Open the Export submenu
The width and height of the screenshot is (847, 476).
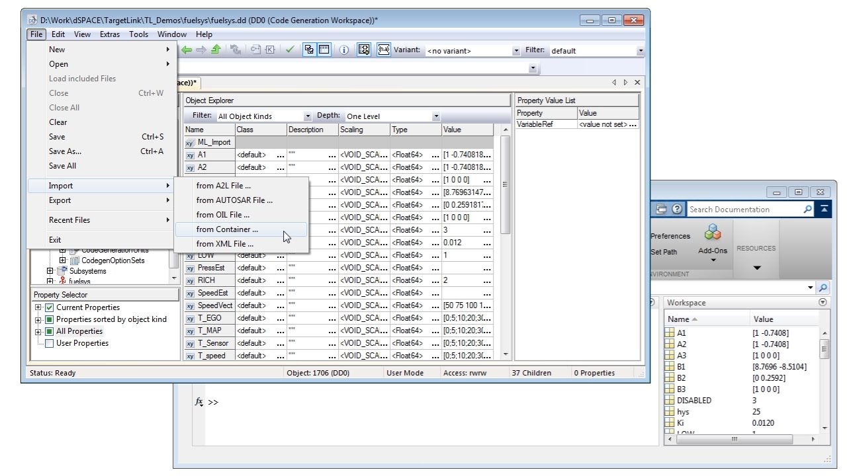102,200
